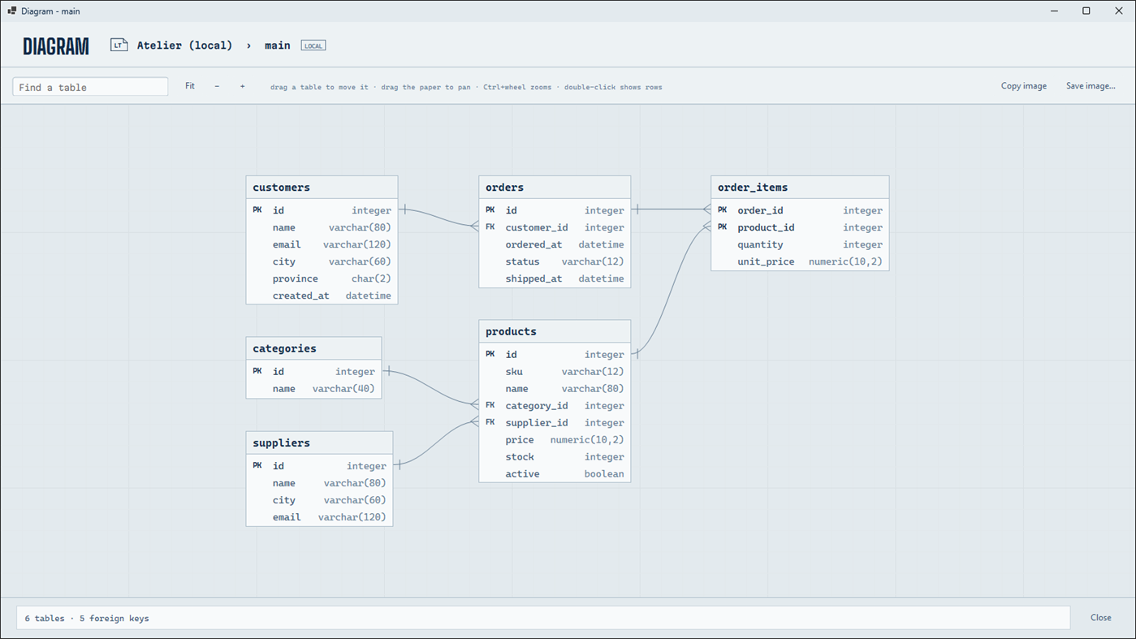Click the main schema breadcrumb
Screen dimensions: 1136x639
[x=277, y=45]
